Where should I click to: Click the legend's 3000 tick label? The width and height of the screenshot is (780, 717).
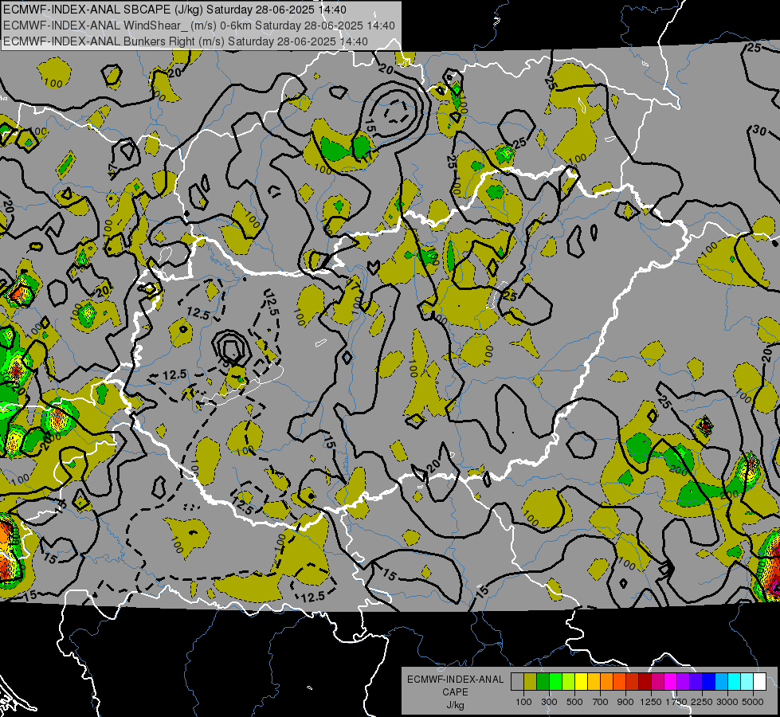pyautogui.click(x=727, y=702)
